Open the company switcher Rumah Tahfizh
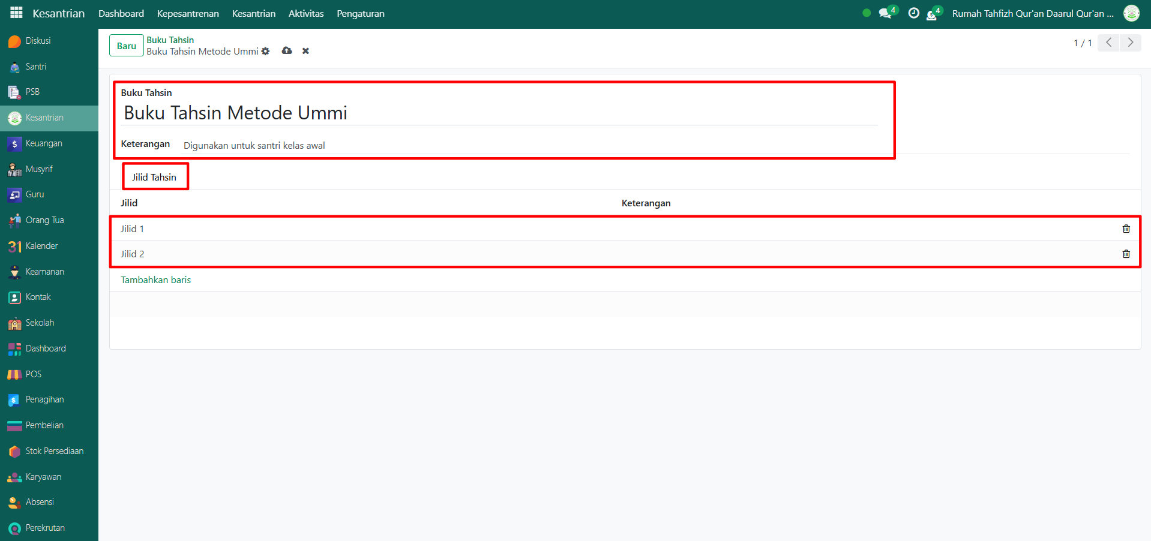This screenshot has height=541, width=1151. (1032, 13)
